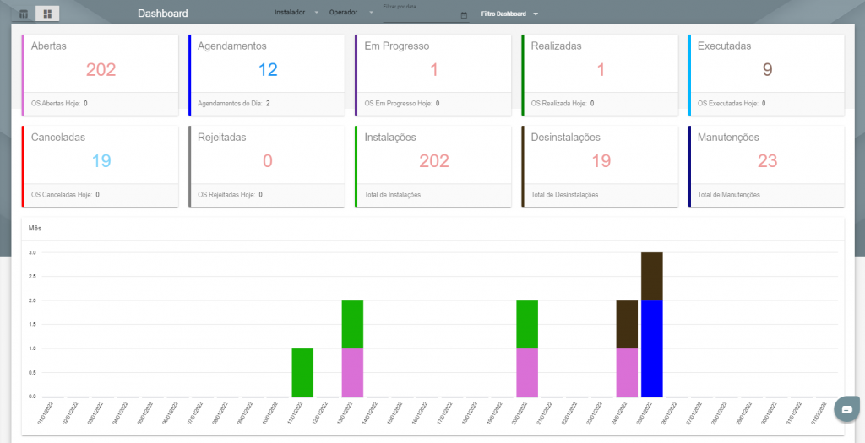This screenshot has height=443, width=865.
Task: Click the green bar for 11/01/2022
Action: (302, 372)
